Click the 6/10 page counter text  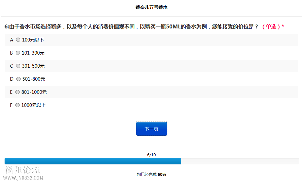click(151, 155)
